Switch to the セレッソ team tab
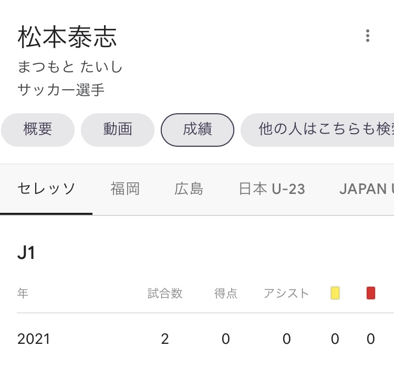394x369 pixels. pyautogui.click(x=46, y=189)
